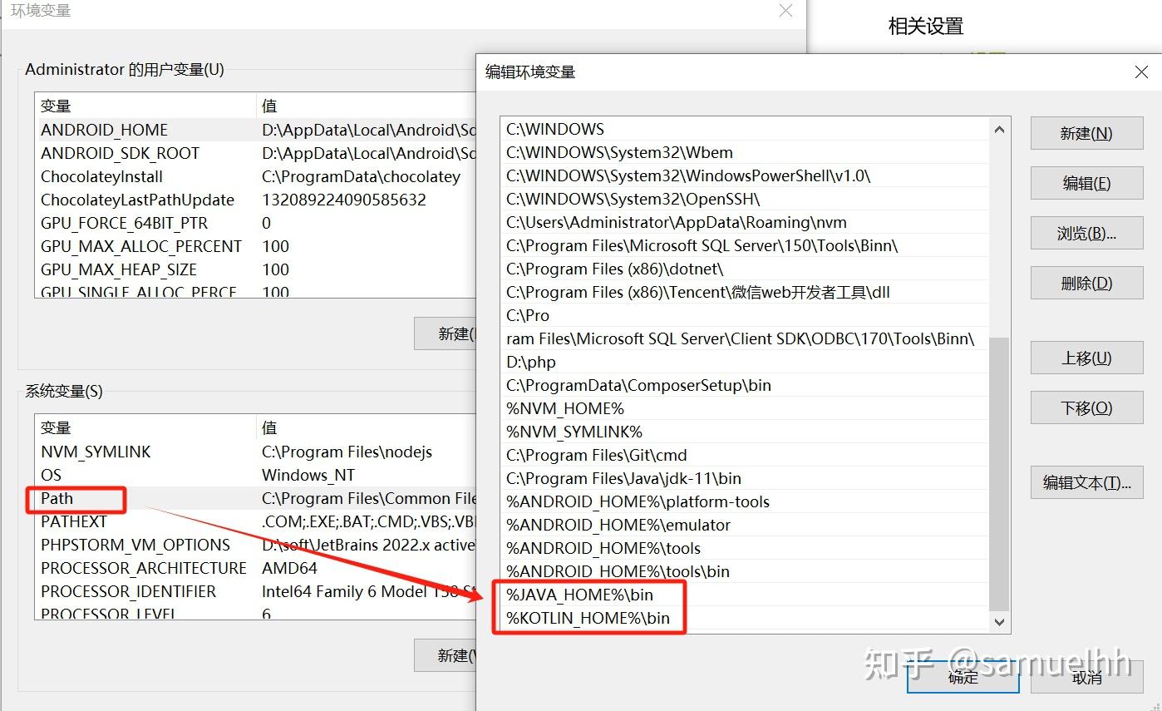Screen dimensions: 1162x711
Task: Select the ANDROID_HOME user variable
Action: (104, 130)
